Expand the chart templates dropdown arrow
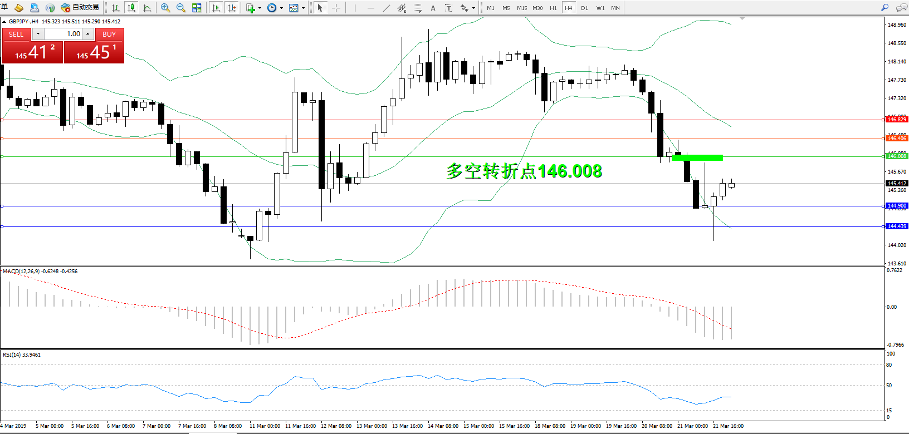Image resolution: width=909 pixels, height=434 pixels. pyautogui.click(x=303, y=8)
